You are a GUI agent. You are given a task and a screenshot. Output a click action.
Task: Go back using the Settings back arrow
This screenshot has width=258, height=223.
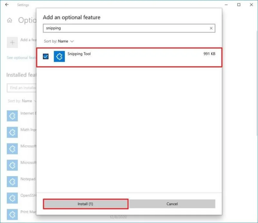(7, 5)
